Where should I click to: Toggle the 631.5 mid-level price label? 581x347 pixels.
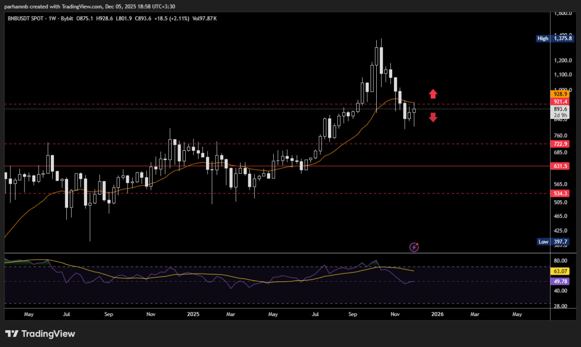click(561, 166)
